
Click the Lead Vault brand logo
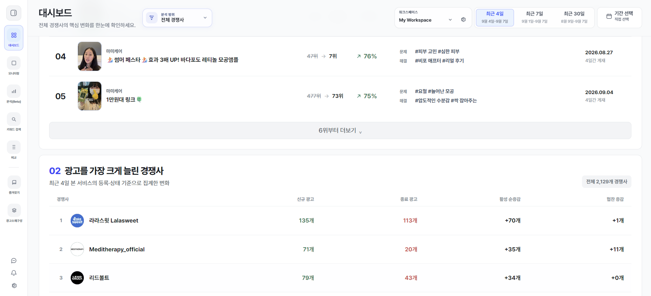(x=77, y=278)
